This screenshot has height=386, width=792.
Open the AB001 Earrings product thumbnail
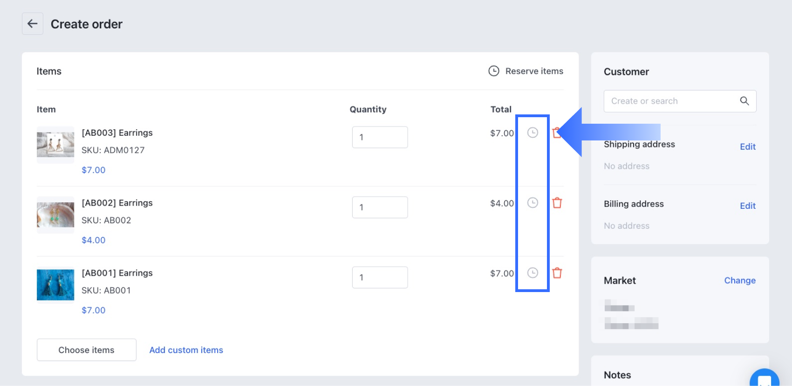55,285
